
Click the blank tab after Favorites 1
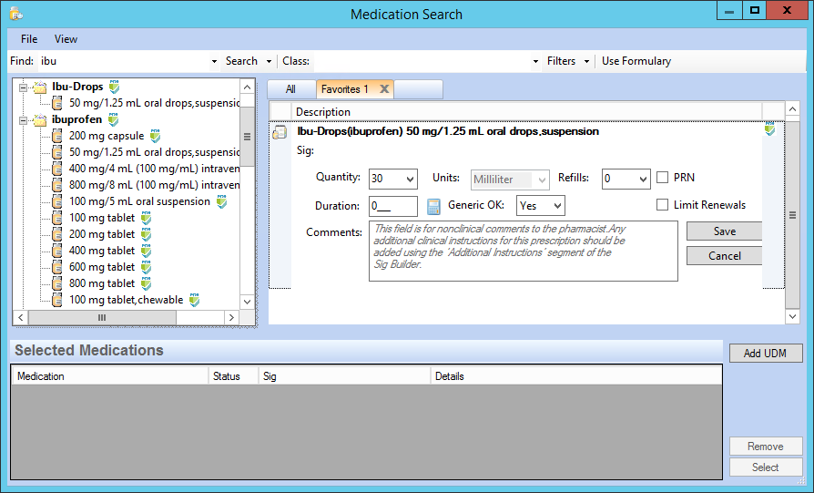[x=419, y=89]
